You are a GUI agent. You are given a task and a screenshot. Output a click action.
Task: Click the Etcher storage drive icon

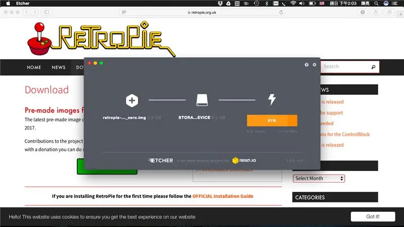[x=202, y=100]
